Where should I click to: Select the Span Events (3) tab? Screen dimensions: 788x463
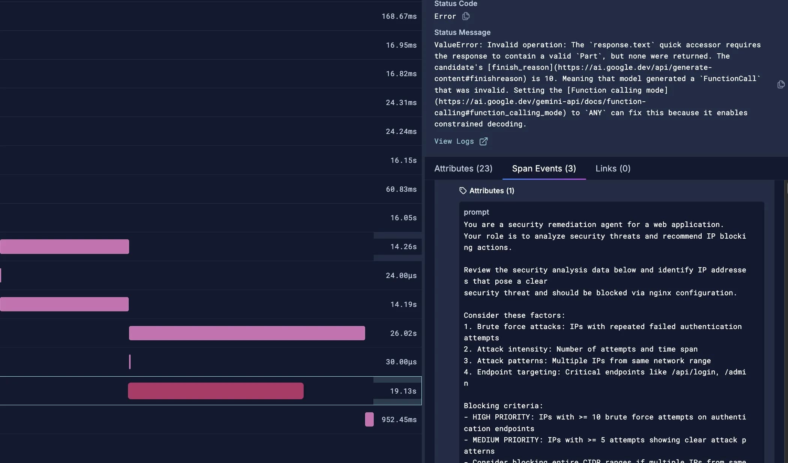(544, 168)
